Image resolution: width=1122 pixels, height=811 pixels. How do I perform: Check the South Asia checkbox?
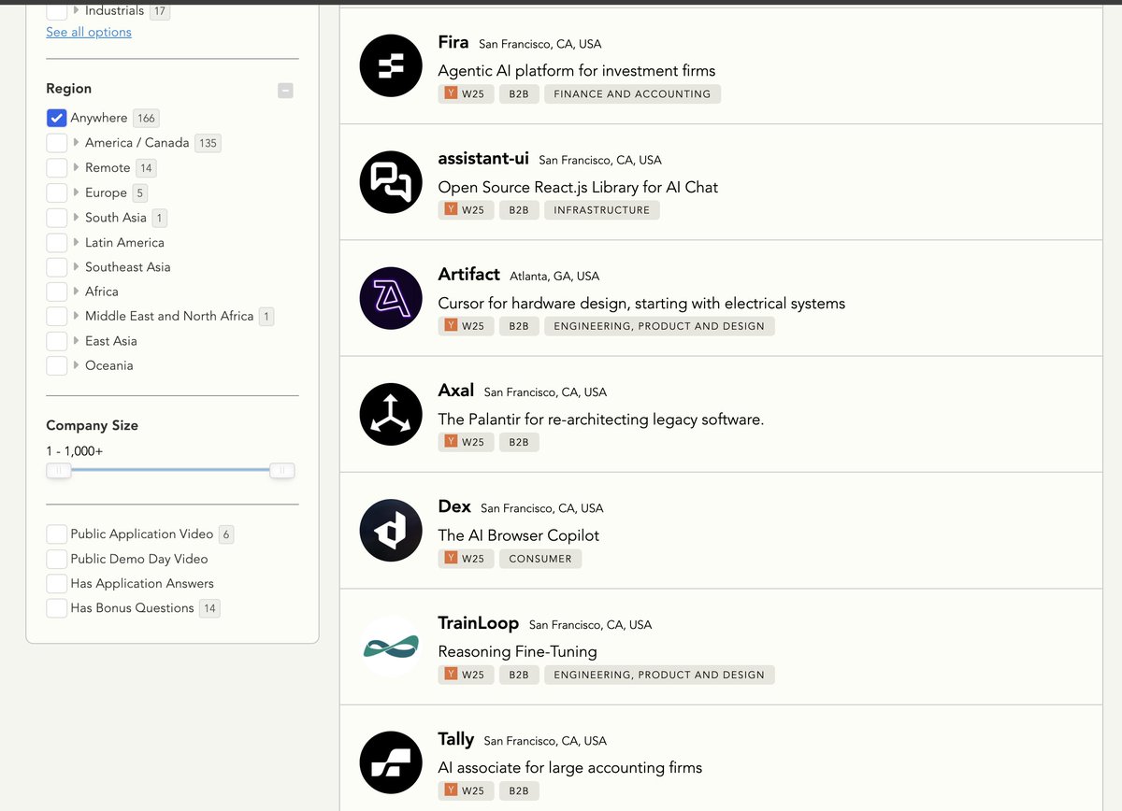click(56, 217)
